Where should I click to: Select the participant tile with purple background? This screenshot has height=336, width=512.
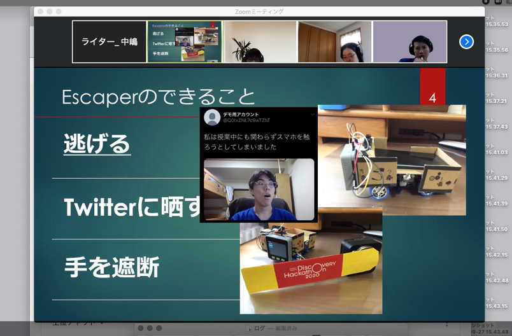point(409,42)
